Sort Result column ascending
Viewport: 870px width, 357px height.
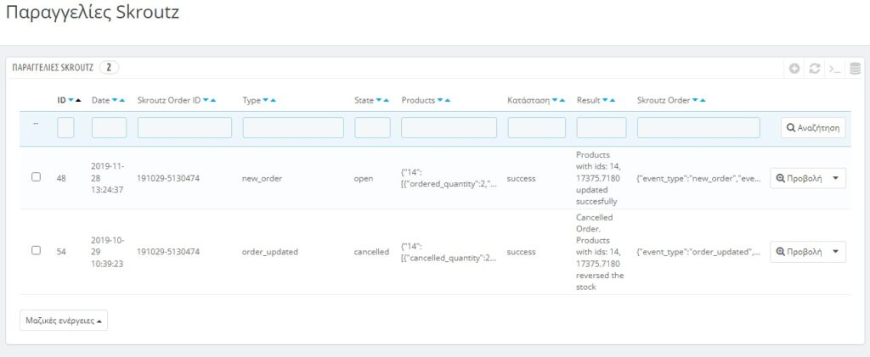point(613,101)
